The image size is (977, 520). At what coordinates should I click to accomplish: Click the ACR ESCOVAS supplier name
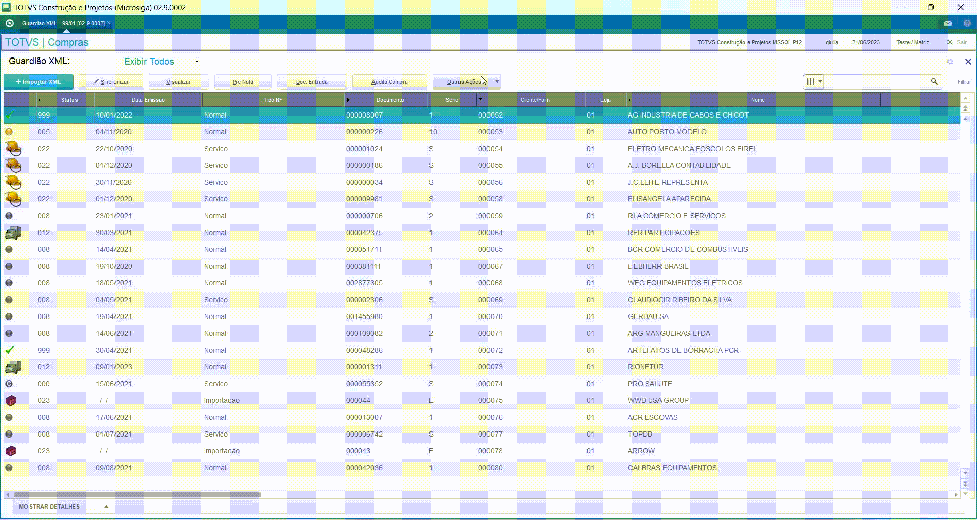click(652, 417)
